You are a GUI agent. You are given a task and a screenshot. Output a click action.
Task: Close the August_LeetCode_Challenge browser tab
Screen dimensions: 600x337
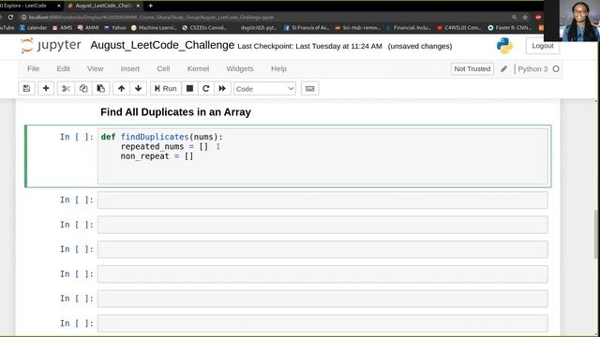138,6
